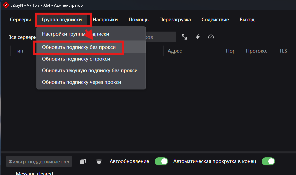This screenshot has width=296, height=175.
Task: Focus the log filter input field
Action: [39, 161]
